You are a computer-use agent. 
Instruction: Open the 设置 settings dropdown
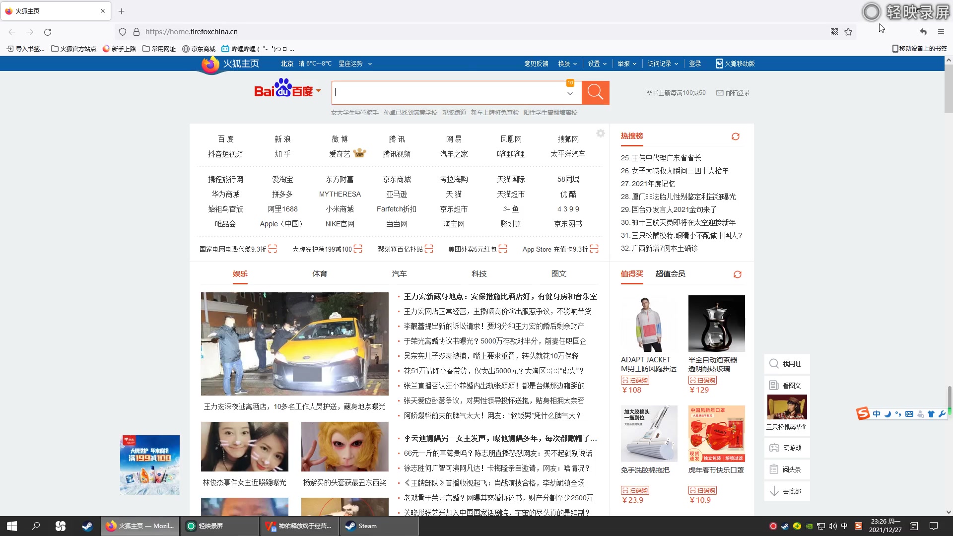pyautogui.click(x=597, y=64)
